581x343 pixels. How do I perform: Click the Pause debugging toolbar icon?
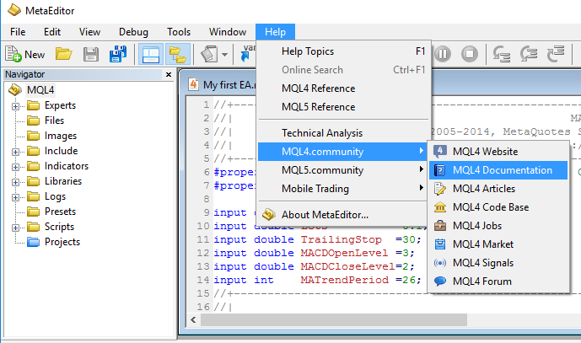(x=443, y=54)
